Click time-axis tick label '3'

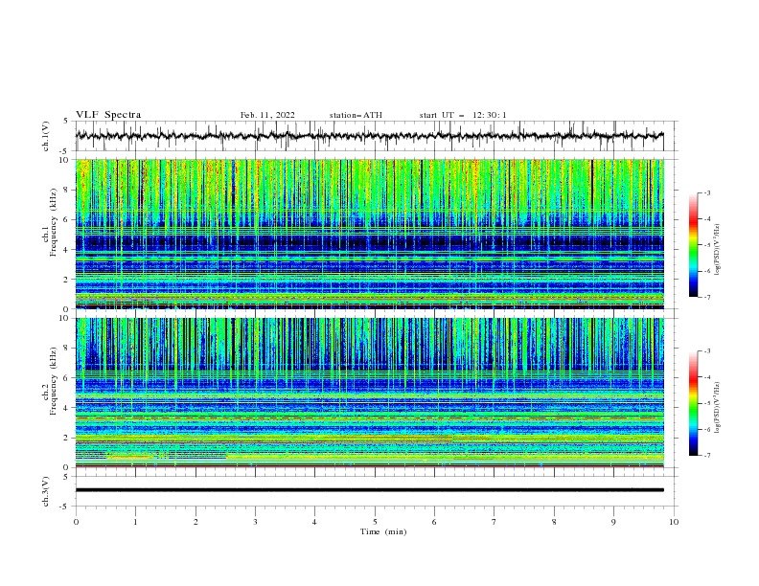(x=255, y=522)
